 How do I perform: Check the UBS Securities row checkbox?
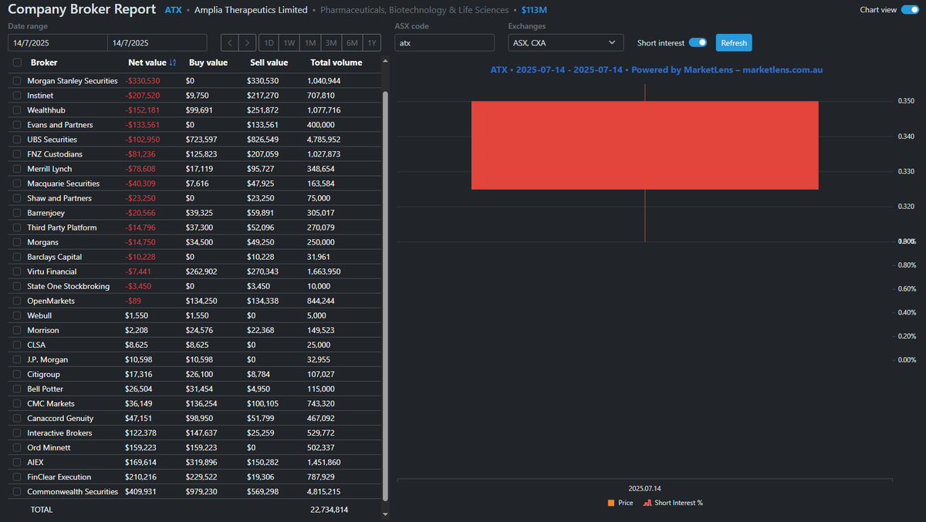click(17, 140)
